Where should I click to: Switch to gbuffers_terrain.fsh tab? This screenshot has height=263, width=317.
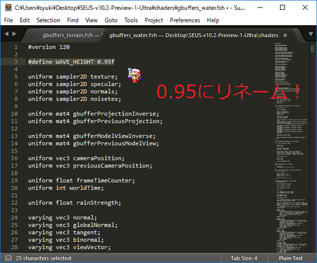tap(71, 35)
